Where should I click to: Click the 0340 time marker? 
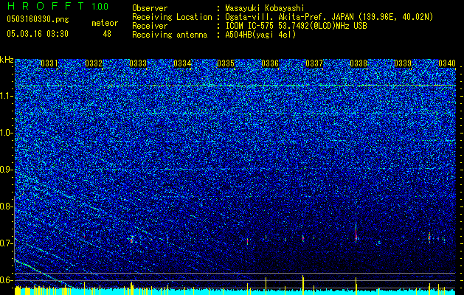pyautogui.click(x=447, y=63)
